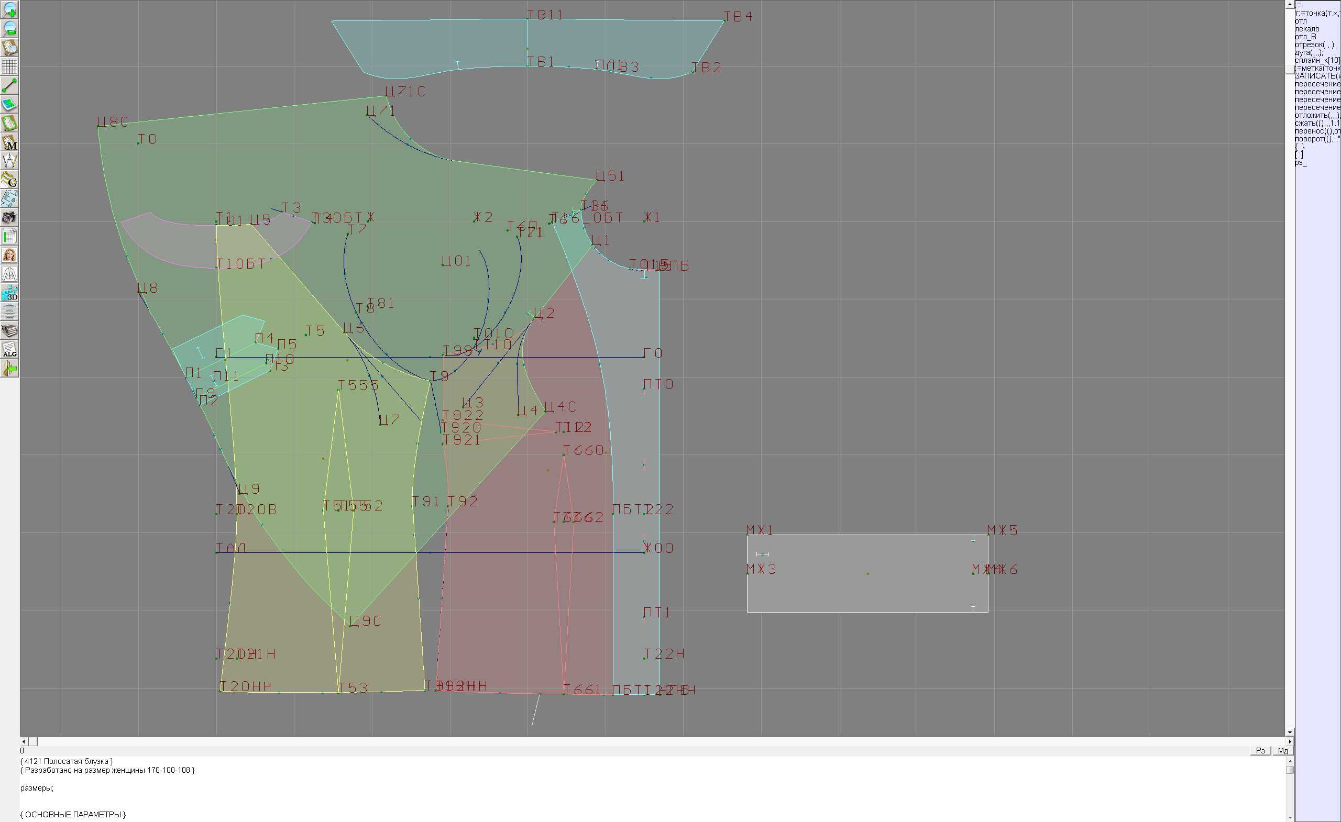Click the camera snapshot icon
The height and width of the screenshot is (822, 1341).
[9, 218]
